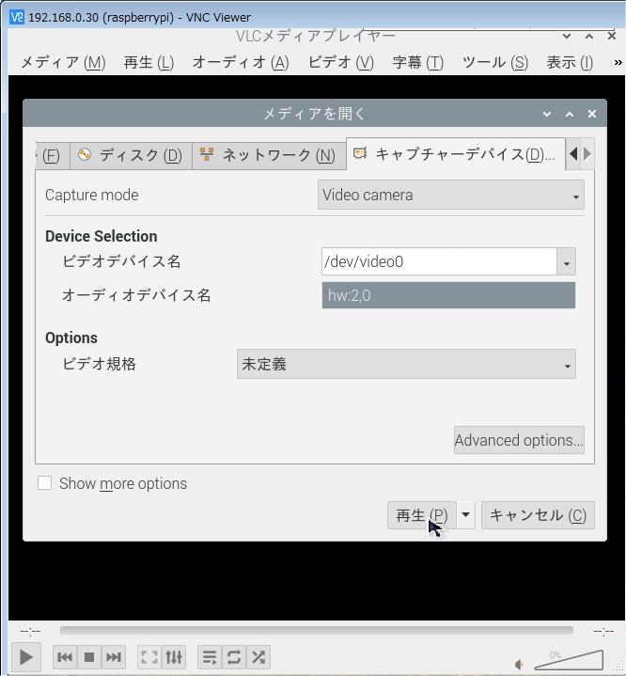The width and height of the screenshot is (626, 676).
Task: Click the hw:2,0 audio device field
Action: [448, 295]
